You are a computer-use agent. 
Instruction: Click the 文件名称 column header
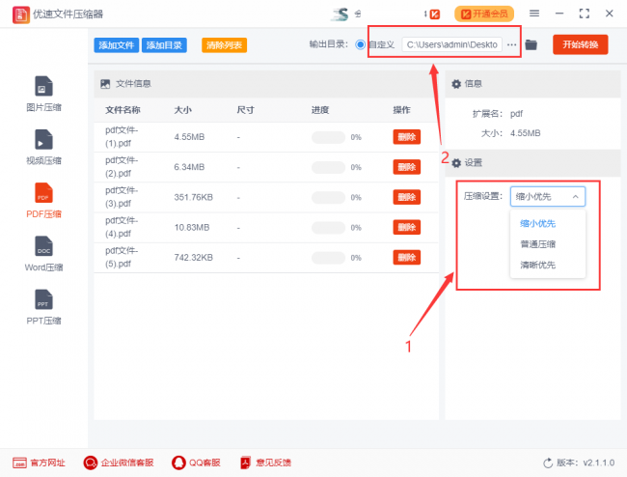coord(123,110)
